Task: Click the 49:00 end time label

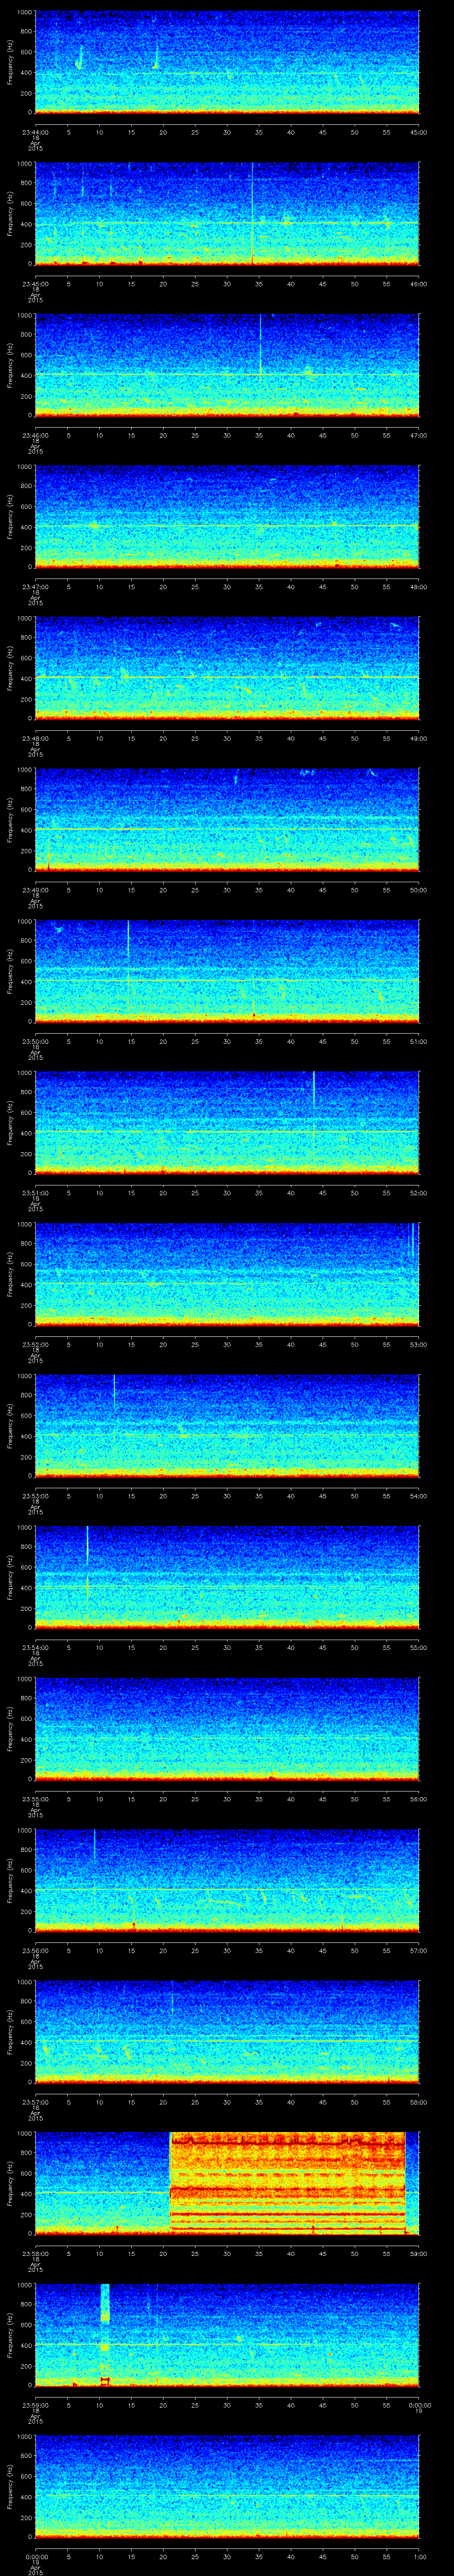Action: point(419,738)
